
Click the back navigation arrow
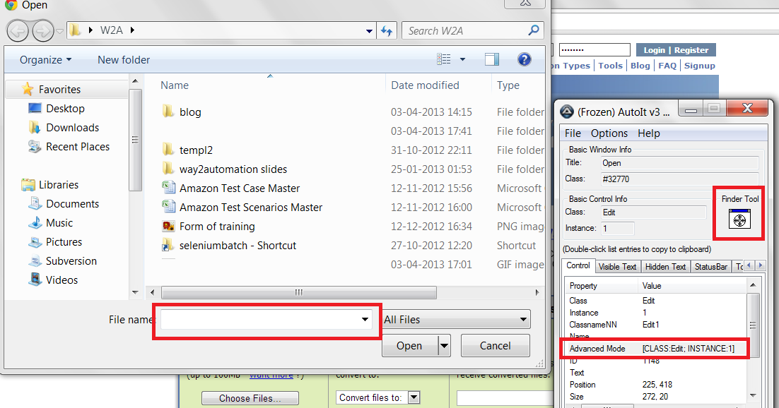[18, 30]
